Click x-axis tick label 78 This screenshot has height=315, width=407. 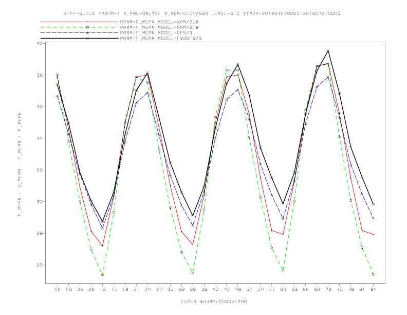(351, 289)
